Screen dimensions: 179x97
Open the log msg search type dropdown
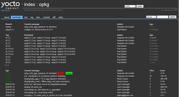pyautogui.click(x=151, y=17)
